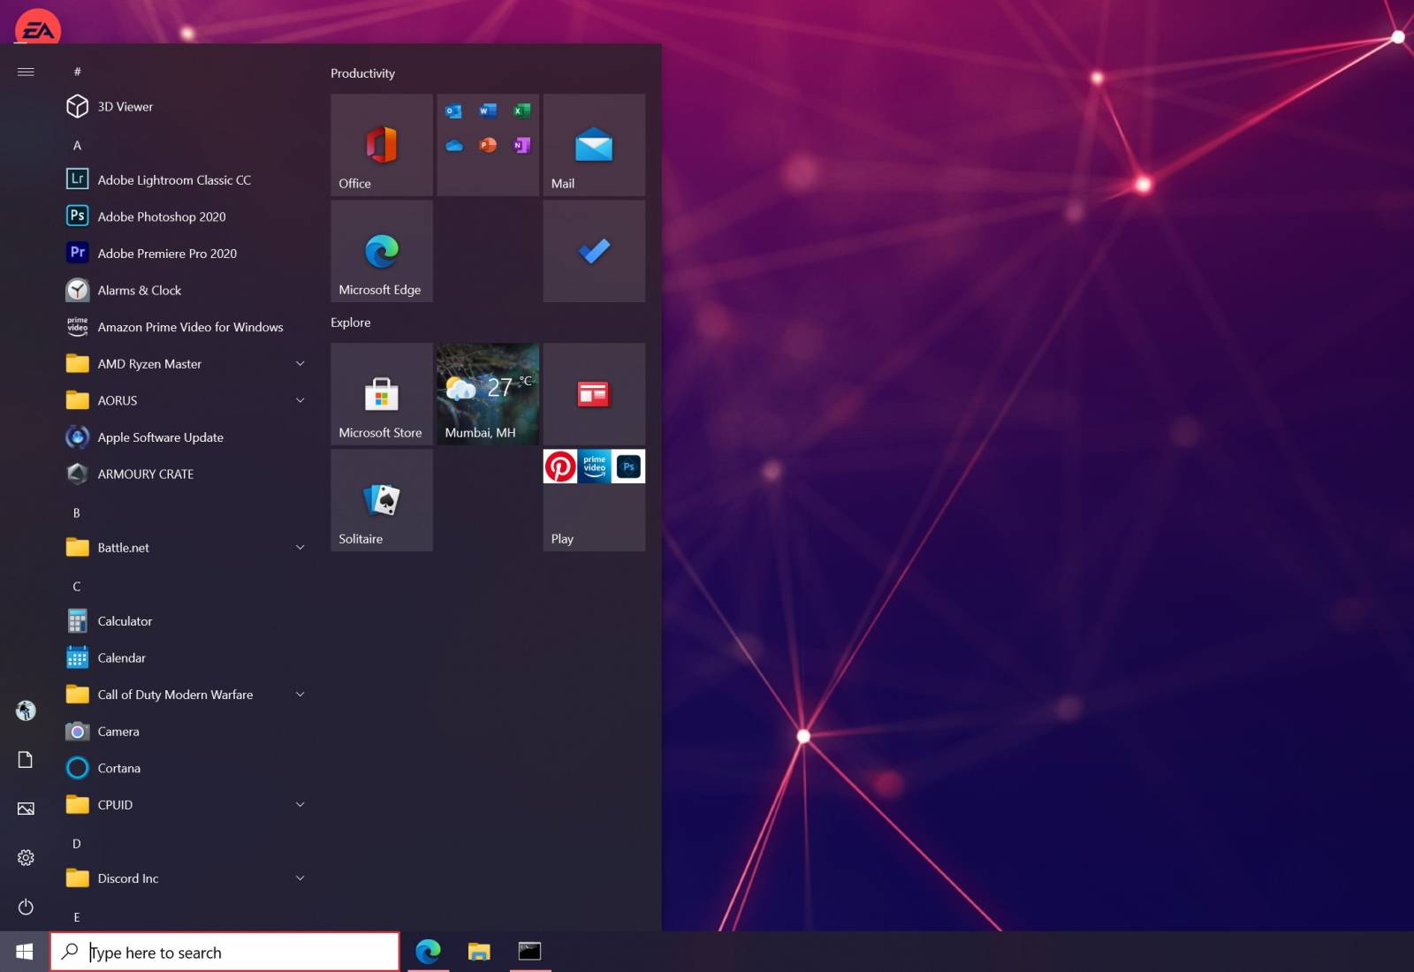Open Excel in the Office apps tile
The height and width of the screenshot is (972, 1414).
(x=522, y=111)
